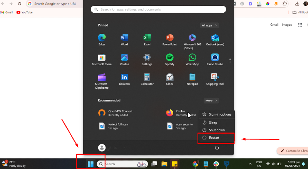Open Slack from the taskbar
The height and width of the screenshot is (169, 308).
tap(216, 164)
